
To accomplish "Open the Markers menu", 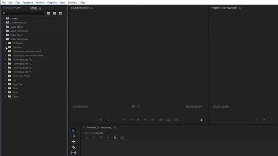I will [x=40, y=3].
